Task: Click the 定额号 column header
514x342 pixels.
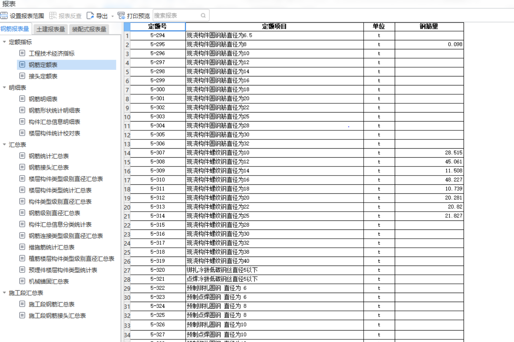Action: click(x=158, y=27)
